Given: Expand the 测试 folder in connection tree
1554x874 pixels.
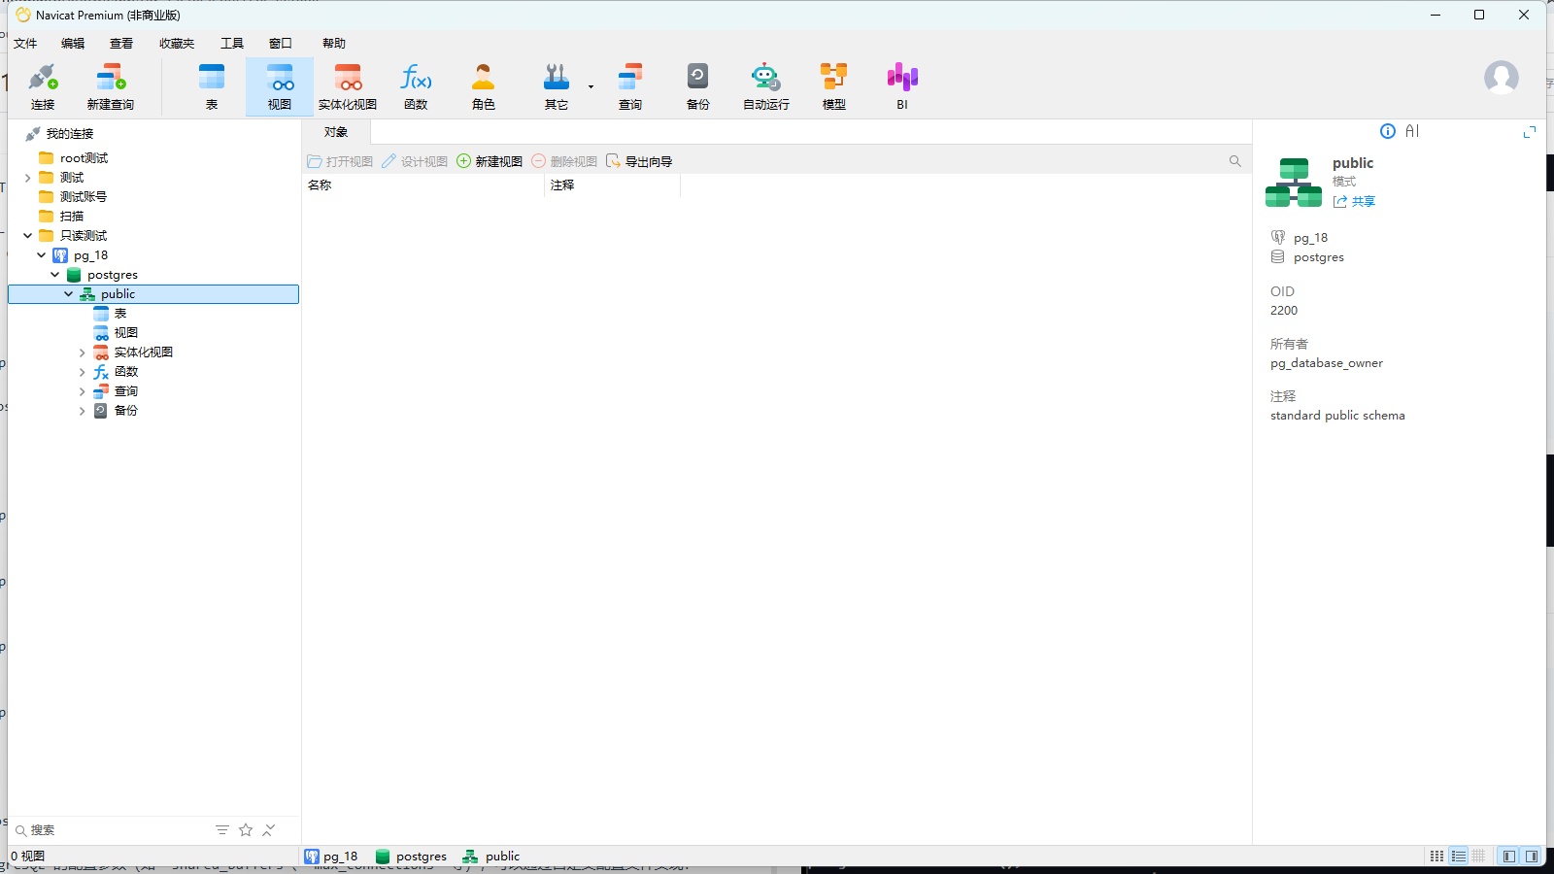Looking at the screenshot, I should tap(28, 178).
